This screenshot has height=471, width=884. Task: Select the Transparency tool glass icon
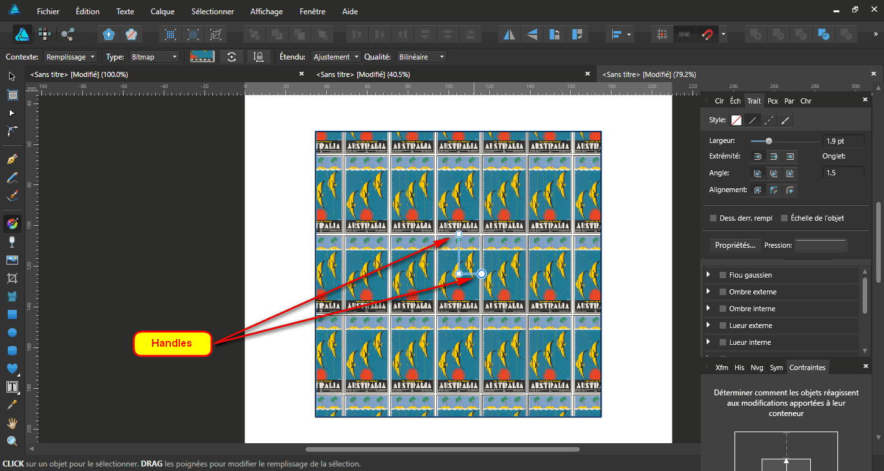(12, 242)
